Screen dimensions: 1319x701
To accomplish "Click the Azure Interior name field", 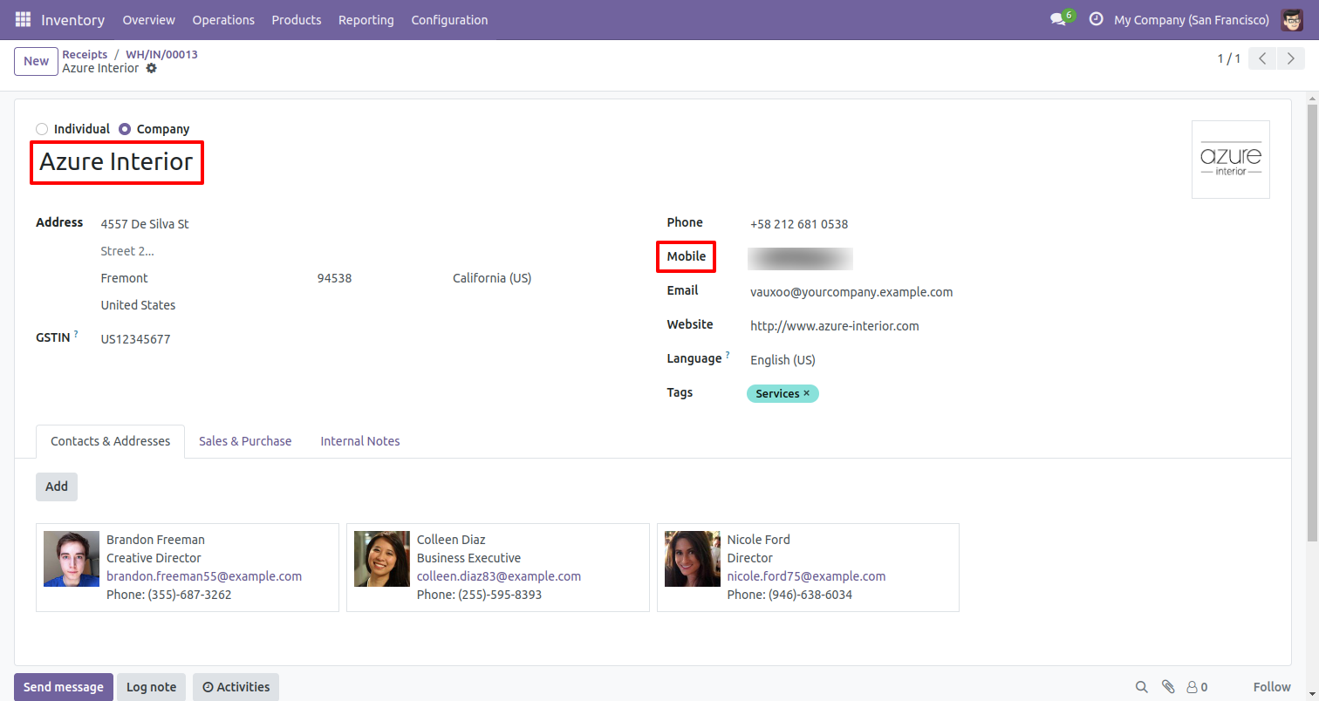I will (117, 162).
